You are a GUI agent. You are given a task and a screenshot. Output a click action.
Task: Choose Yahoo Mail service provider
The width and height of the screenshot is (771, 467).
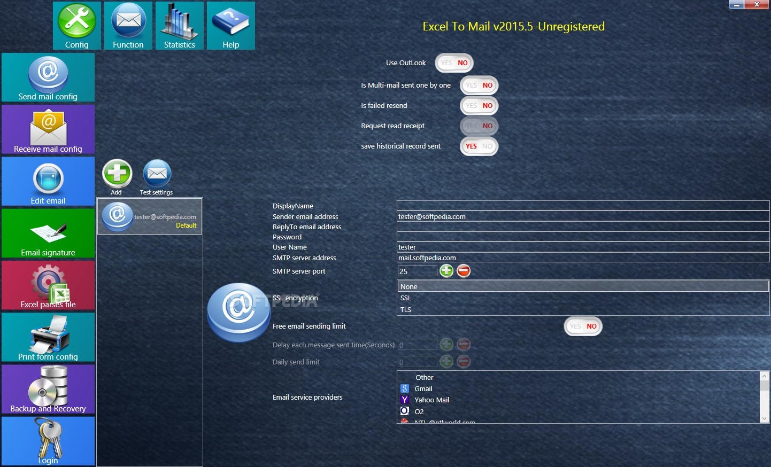579,400
